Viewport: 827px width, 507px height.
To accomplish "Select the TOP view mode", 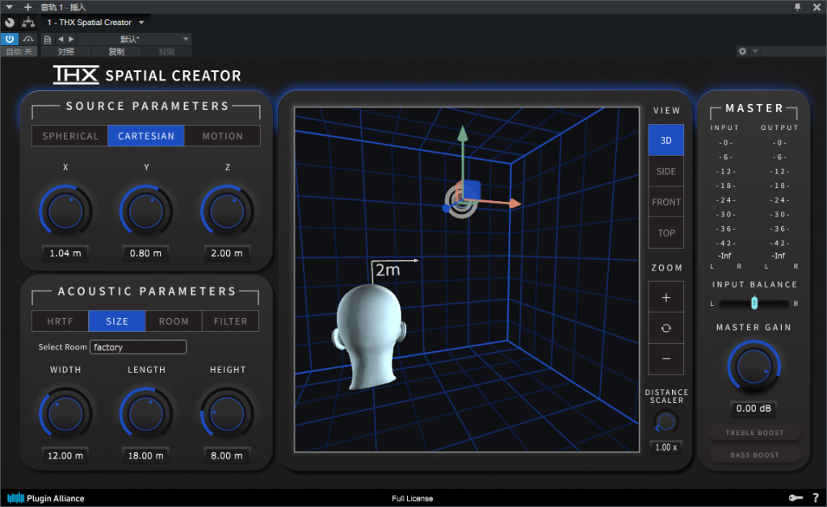I will click(666, 233).
